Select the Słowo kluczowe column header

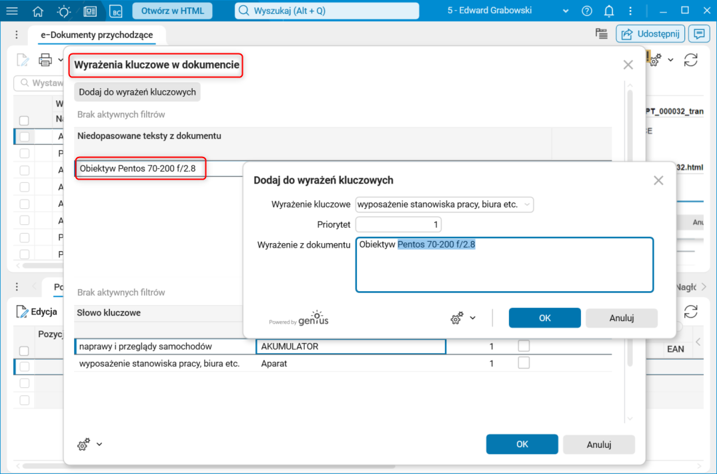click(109, 313)
